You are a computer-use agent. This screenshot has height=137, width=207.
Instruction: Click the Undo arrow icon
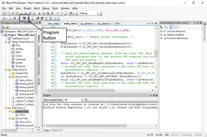pos(57,13)
